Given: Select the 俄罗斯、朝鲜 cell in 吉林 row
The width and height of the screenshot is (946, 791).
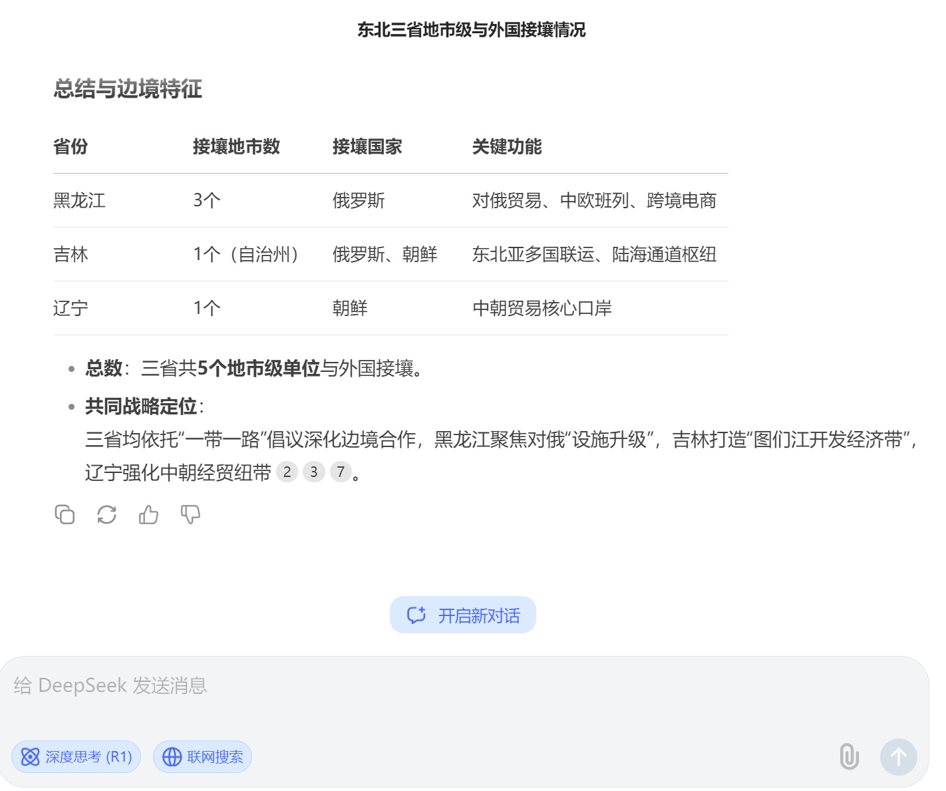Looking at the screenshot, I should [385, 254].
